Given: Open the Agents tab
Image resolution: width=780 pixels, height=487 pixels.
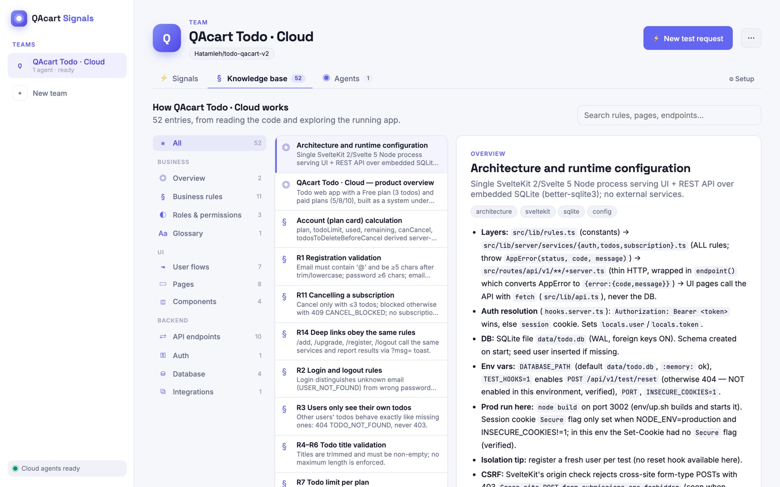Looking at the screenshot, I should coord(347,78).
